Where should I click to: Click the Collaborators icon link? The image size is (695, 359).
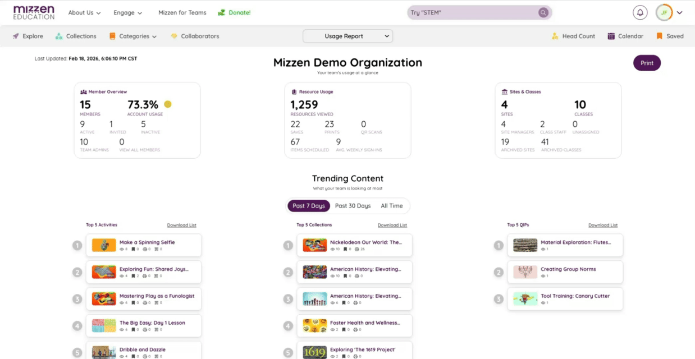[x=174, y=36]
